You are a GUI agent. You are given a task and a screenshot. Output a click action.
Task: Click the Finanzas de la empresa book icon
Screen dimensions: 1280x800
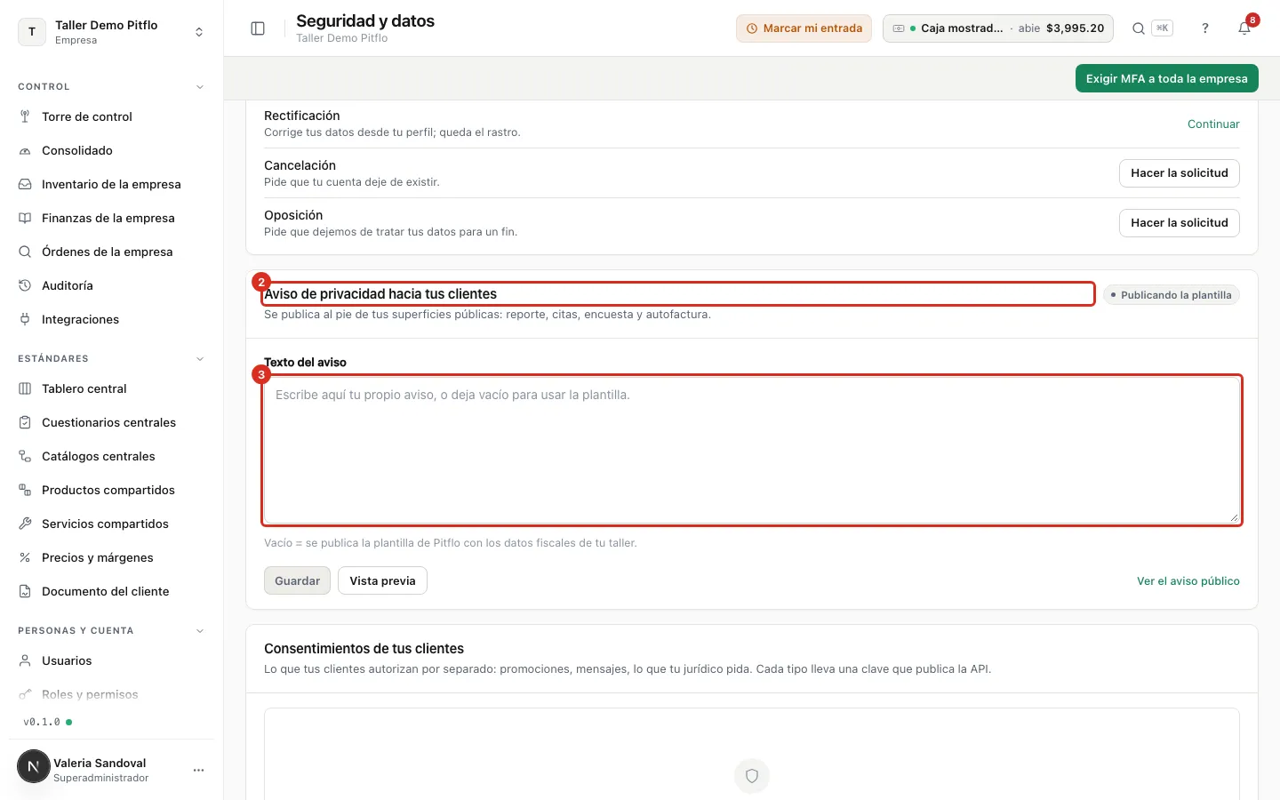pyautogui.click(x=25, y=218)
